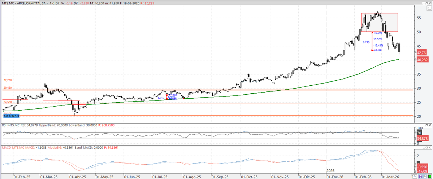
Task: Click 'RSI MTS.MC RSI: 34,8779' panel header
Action: tap(20, 125)
